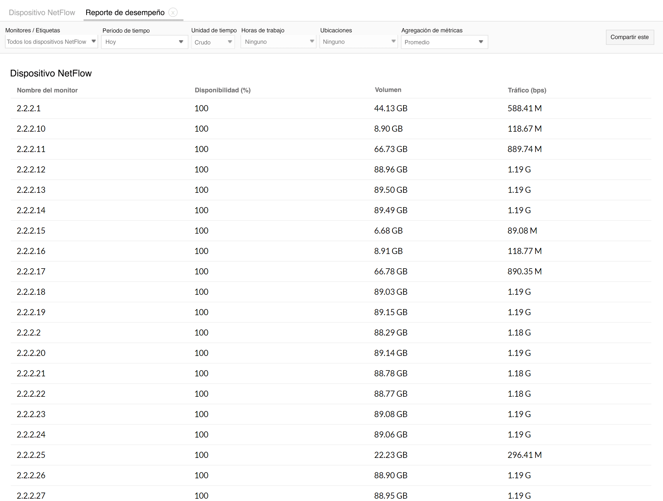This screenshot has height=501, width=663.
Task: Open monitor 2.2.2.15 details
Action: tap(31, 231)
